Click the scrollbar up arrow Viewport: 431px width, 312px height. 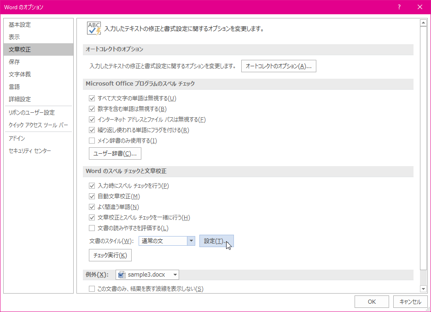tap(423, 23)
